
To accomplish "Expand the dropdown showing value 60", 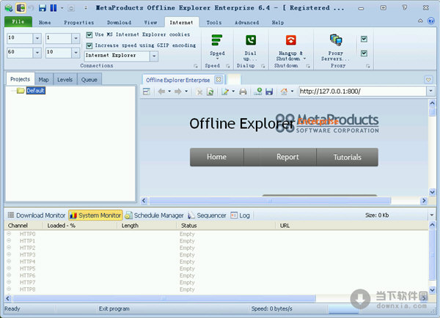I will (x=37, y=53).
